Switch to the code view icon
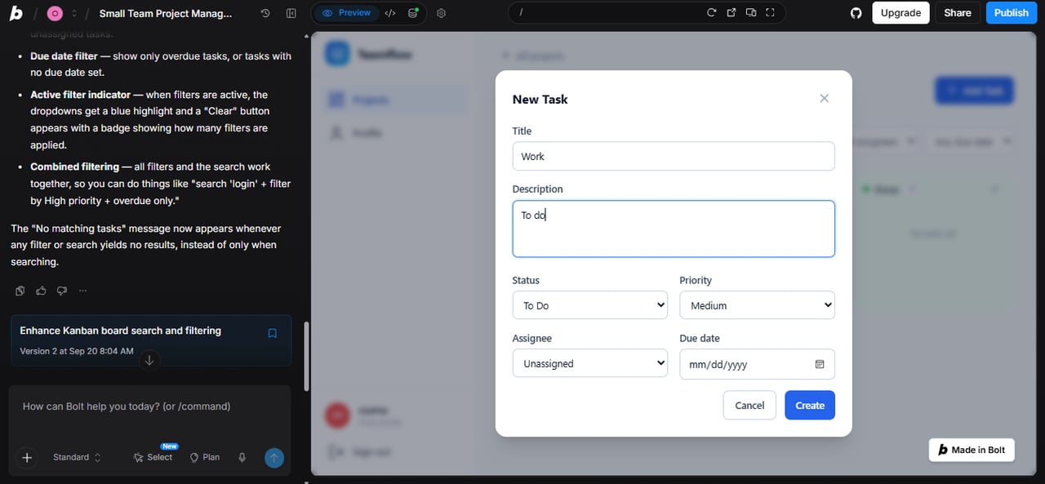The width and height of the screenshot is (1045, 484). 390,13
